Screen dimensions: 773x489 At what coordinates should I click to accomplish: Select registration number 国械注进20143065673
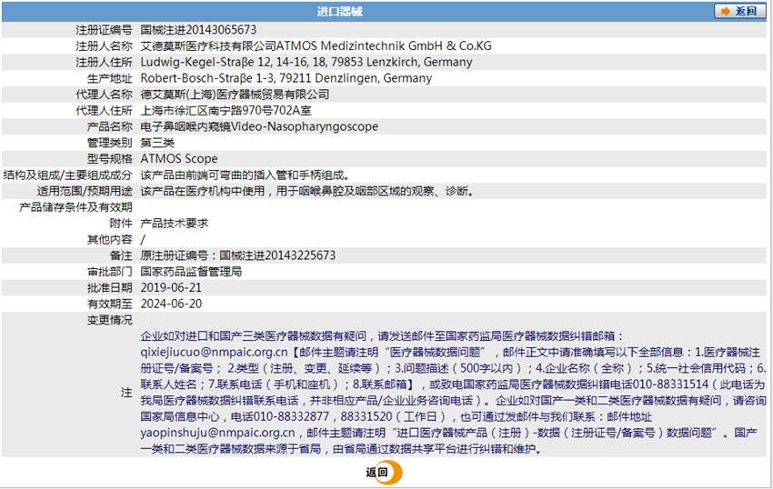(x=198, y=30)
